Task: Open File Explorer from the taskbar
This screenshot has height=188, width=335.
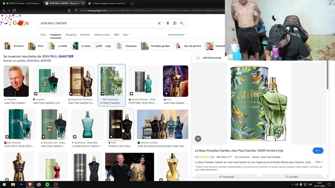Action: (x=13, y=185)
